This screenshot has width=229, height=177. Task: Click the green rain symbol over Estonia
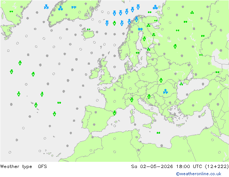click(148, 49)
